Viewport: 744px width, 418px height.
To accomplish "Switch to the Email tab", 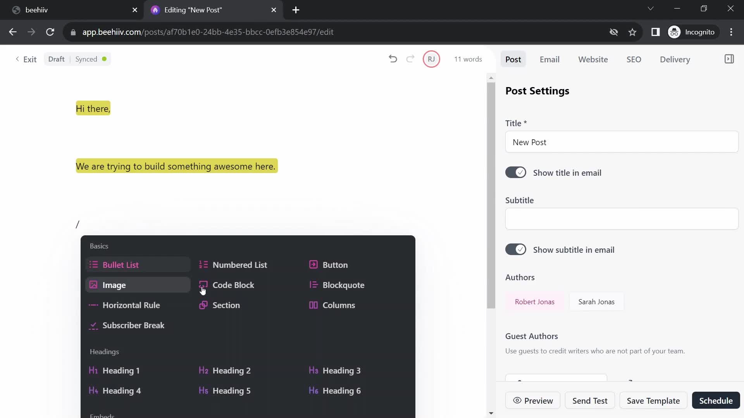I will [549, 59].
